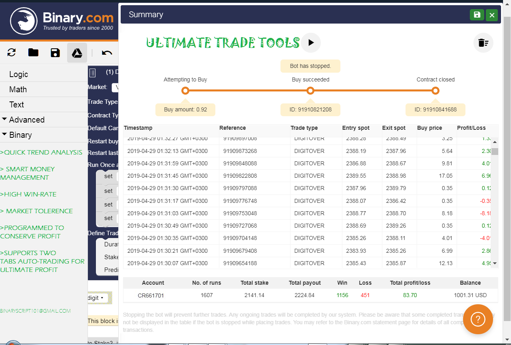The width and height of the screenshot is (511, 345).
Task: Click the trade table scrollbar
Action: pos(495,152)
